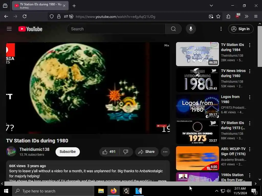Open TheIridiumic138 channel avatar
This screenshot has width=262, height=196.
tap(11, 151)
